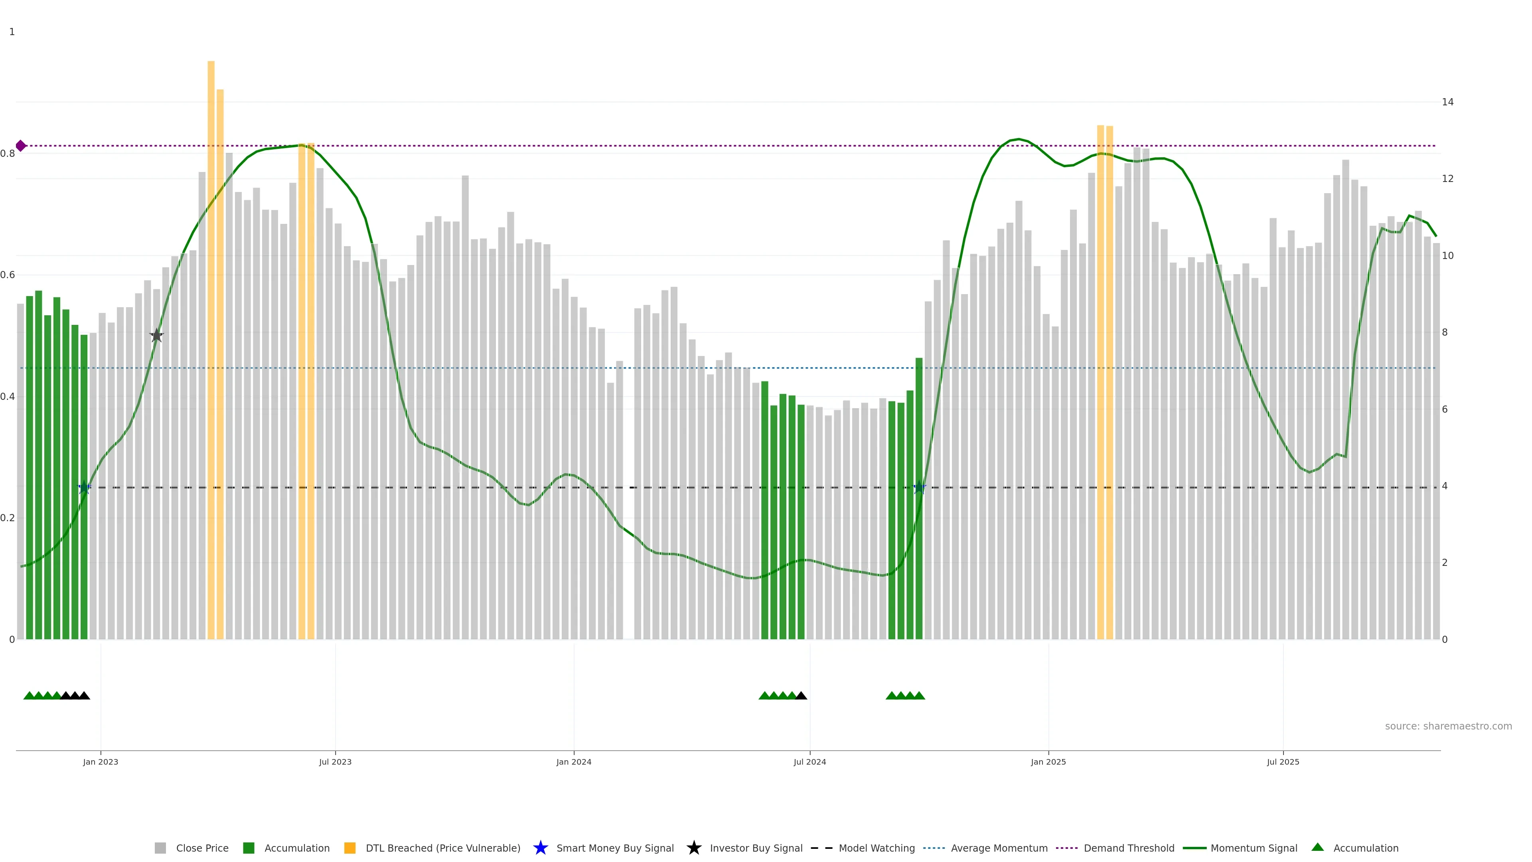Click the Smart Money star near late 2024
The width and height of the screenshot is (1532, 862).
pyautogui.click(x=920, y=488)
